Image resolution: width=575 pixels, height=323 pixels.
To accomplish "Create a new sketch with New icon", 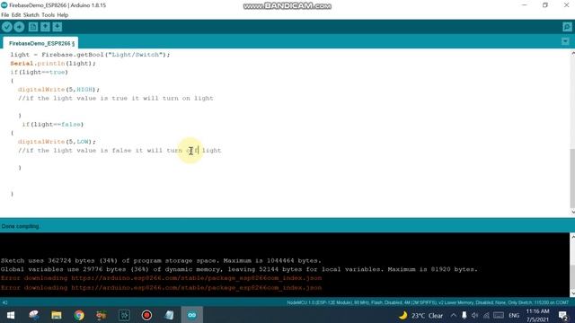I will pos(33,27).
